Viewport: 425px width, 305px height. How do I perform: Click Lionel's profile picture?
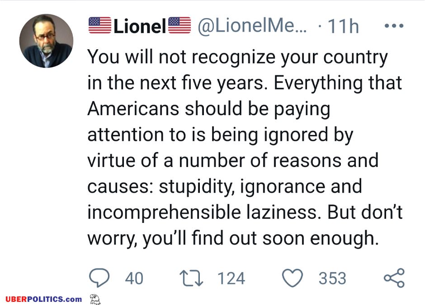(x=47, y=41)
